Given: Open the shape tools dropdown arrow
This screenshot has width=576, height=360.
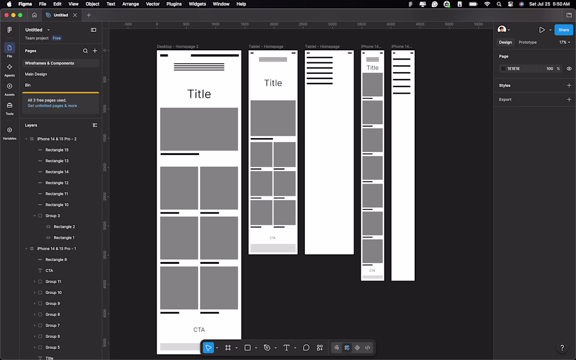Looking at the screenshot, I should coord(256,348).
